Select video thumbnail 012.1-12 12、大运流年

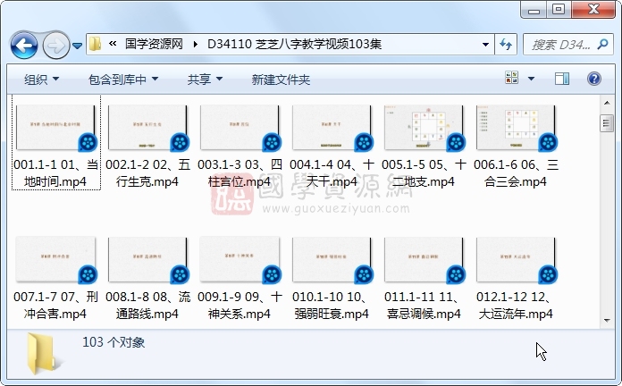[516, 260]
